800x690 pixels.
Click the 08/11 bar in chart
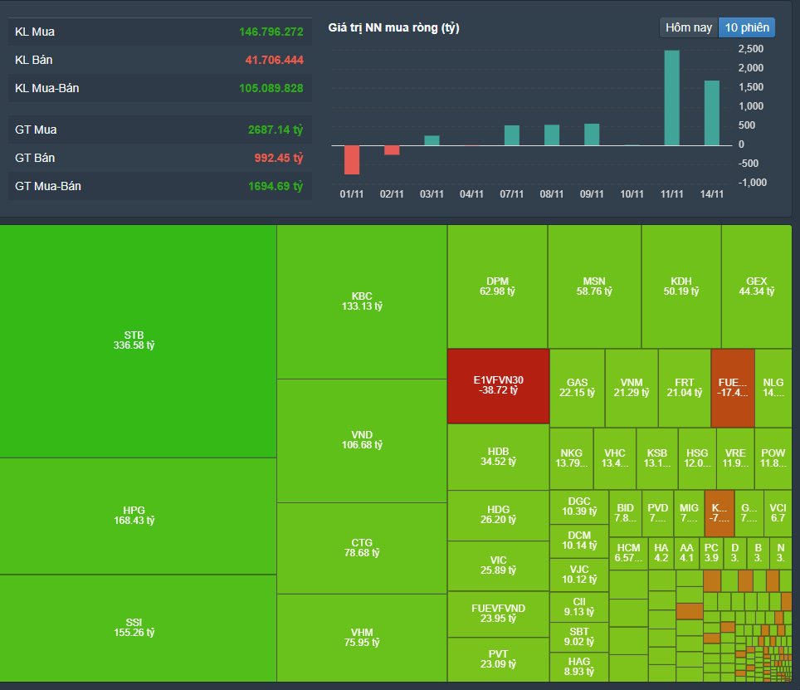[x=552, y=135]
